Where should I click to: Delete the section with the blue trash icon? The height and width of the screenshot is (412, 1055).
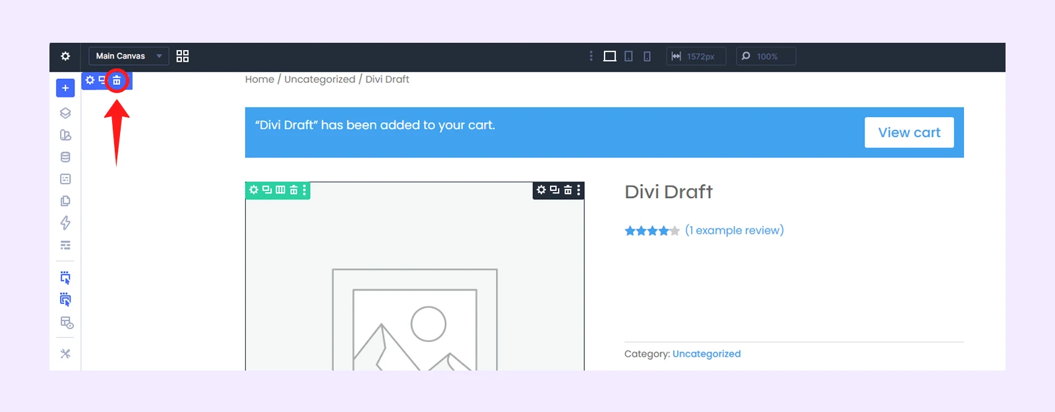pos(117,80)
